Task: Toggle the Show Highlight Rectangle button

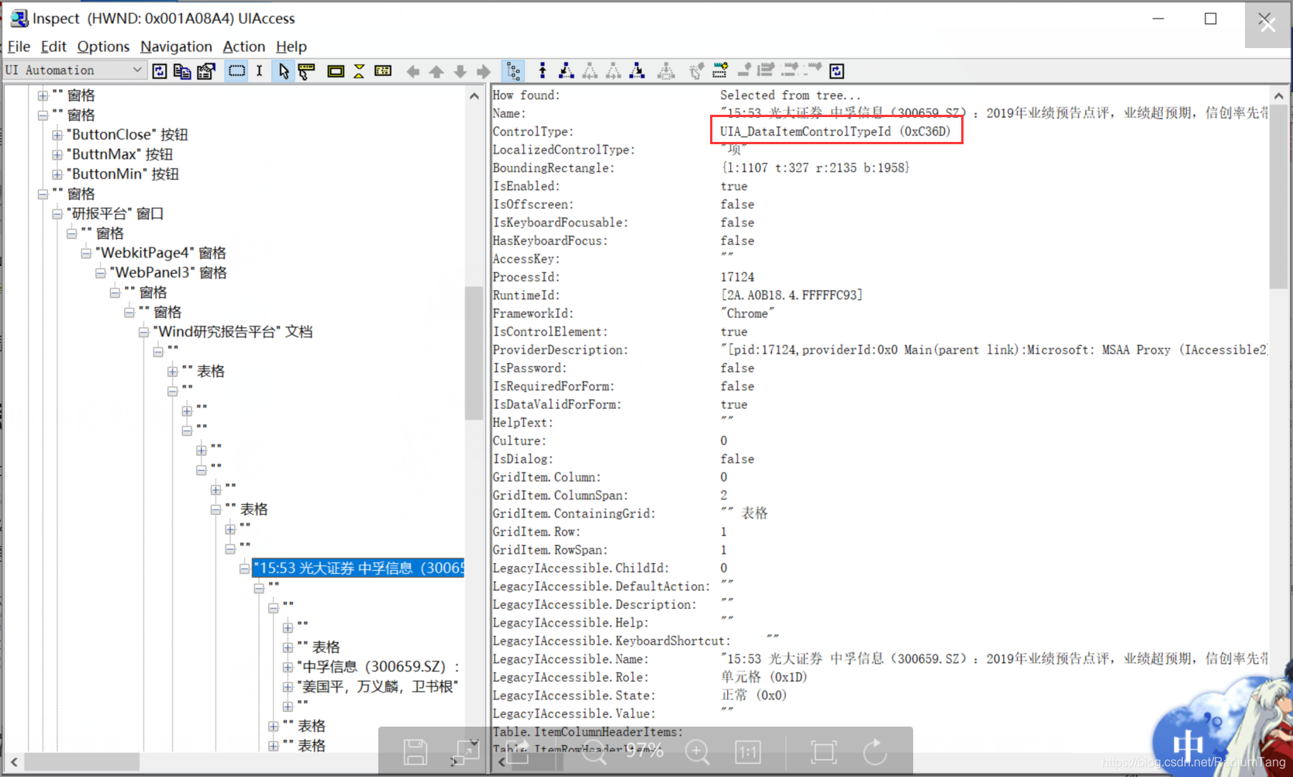Action: [x=236, y=71]
